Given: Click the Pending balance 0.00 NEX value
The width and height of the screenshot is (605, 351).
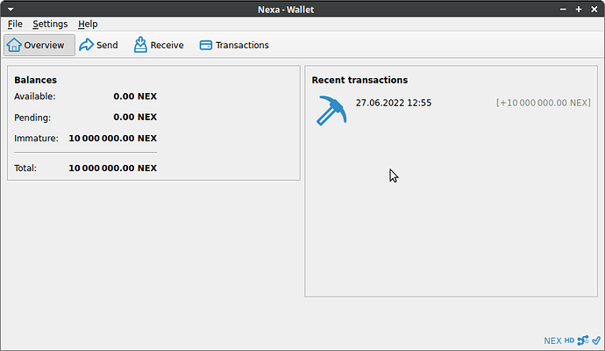Looking at the screenshot, I should click(135, 117).
